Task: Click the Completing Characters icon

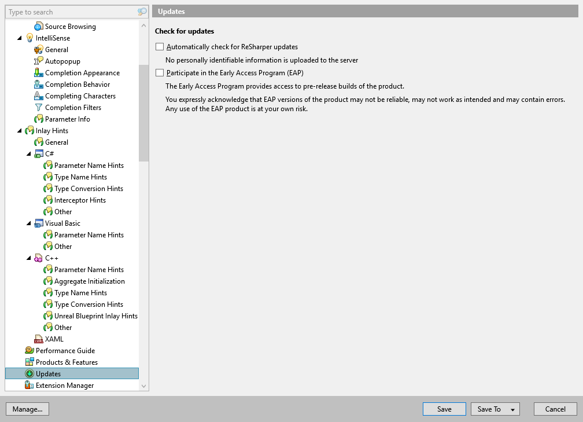Action: [38, 96]
